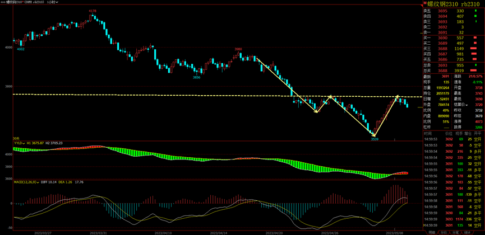Screen dimensions: 485x235
Task: Click the small link icon before the chart title
Action: 2,2
